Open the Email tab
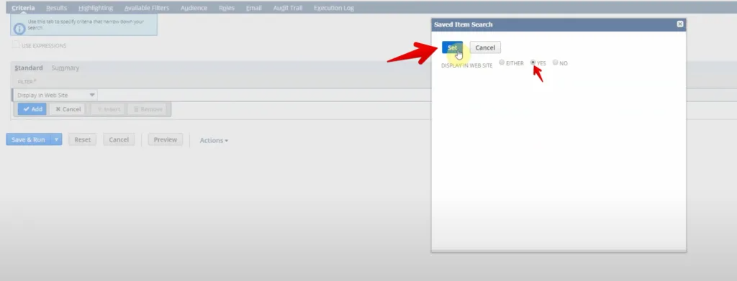The image size is (737, 281). (254, 8)
